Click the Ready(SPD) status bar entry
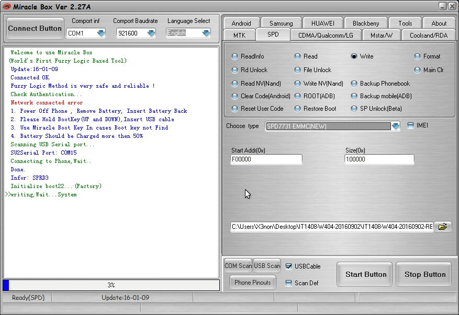Screen dimensions: 459x315 click(x=28, y=297)
